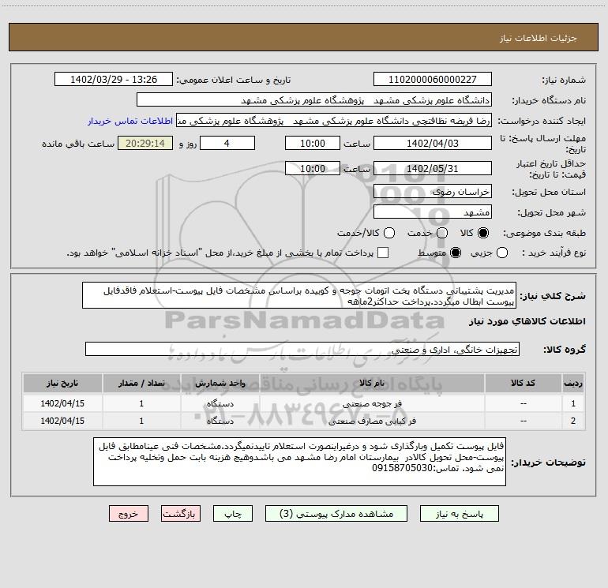Select the فر کبابی مصارف صنعتی item cell

[x=372, y=421]
